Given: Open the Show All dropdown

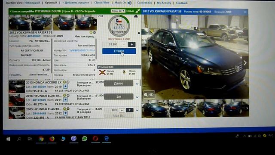Looking at the screenshot, I should pos(118,11).
